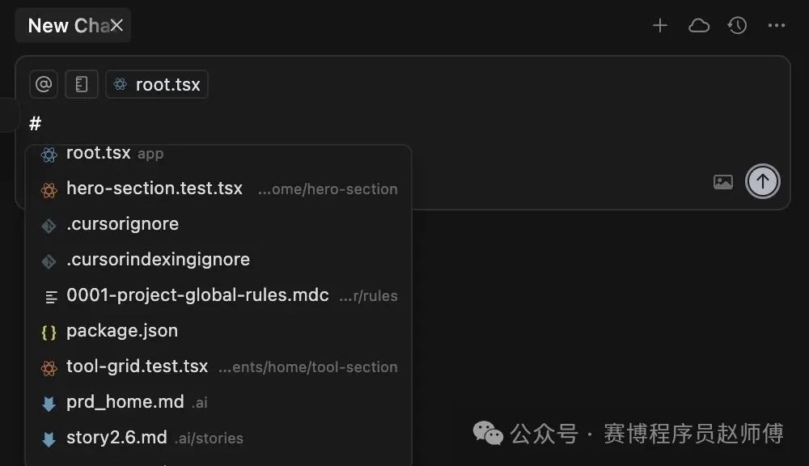Attach an image using picture icon
The image size is (809, 466).
pyautogui.click(x=722, y=182)
